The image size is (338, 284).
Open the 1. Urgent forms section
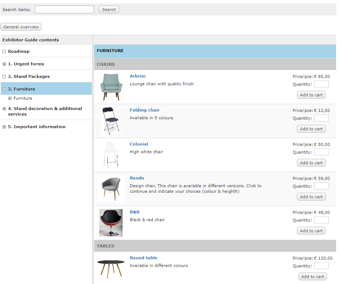[26, 64]
